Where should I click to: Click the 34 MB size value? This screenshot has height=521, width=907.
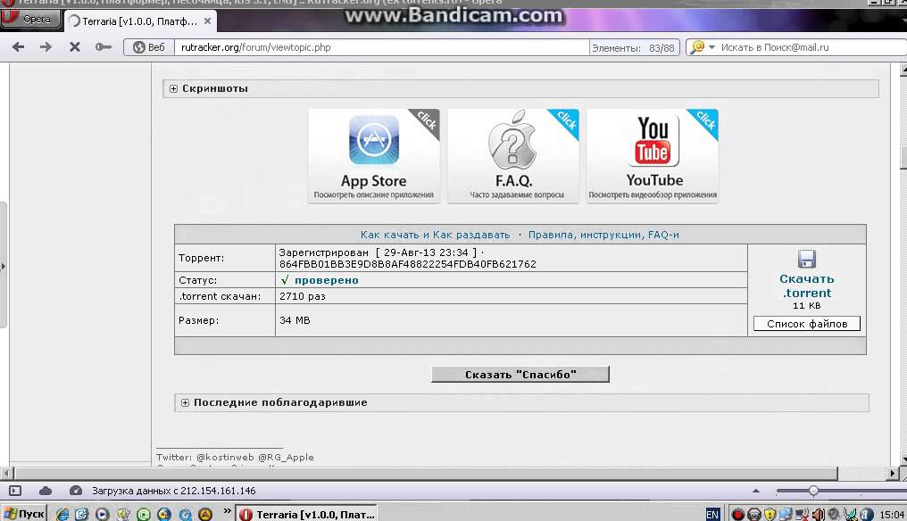pyautogui.click(x=295, y=320)
